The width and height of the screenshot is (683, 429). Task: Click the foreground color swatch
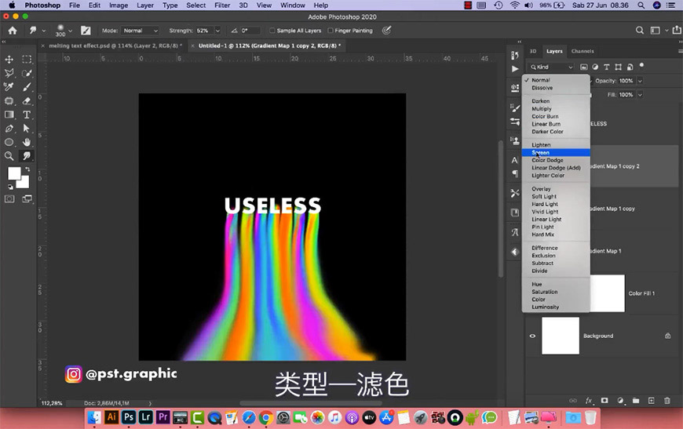point(13,173)
